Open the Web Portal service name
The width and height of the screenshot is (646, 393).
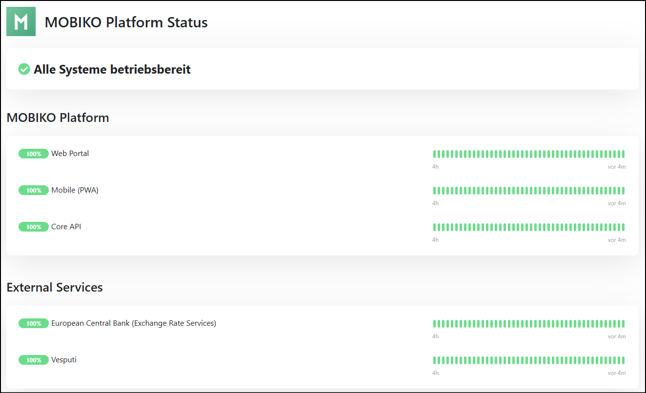tap(70, 154)
